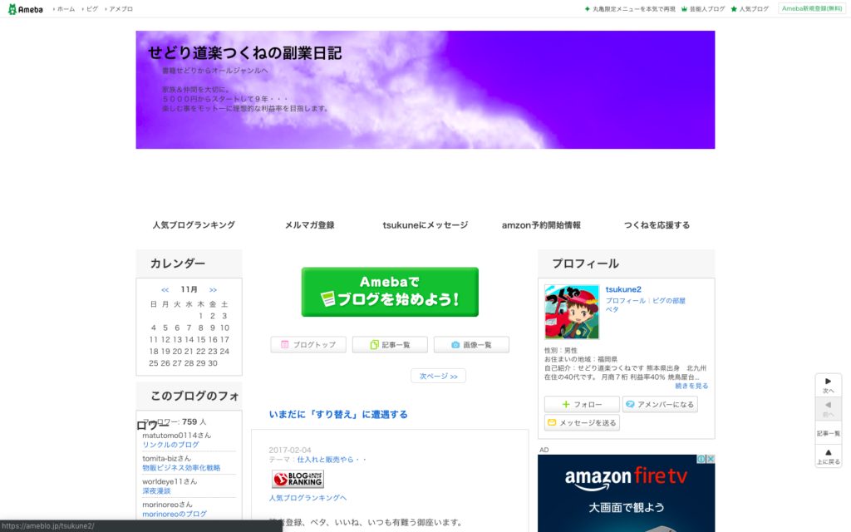Open メルマガ登録 menu item
The width and height of the screenshot is (851, 532).
pos(309,225)
